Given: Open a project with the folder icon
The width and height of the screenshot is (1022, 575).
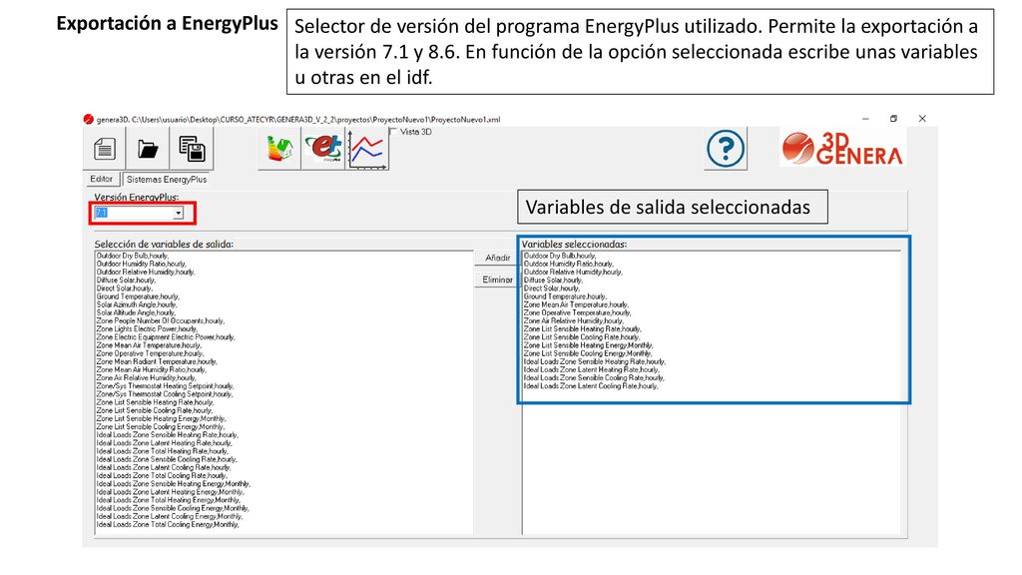Looking at the screenshot, I should pos(148,149).
